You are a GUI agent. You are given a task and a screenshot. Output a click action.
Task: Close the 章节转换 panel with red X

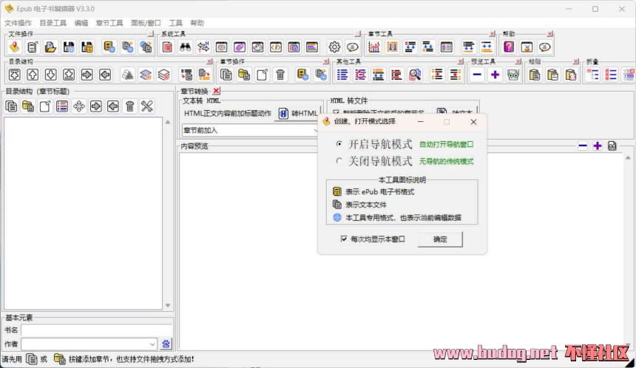[x=216, y=91]
